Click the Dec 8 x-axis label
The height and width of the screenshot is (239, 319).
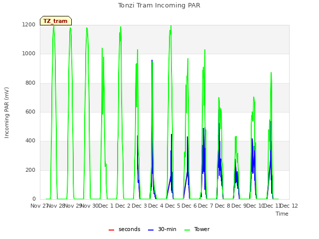point(223,206)
